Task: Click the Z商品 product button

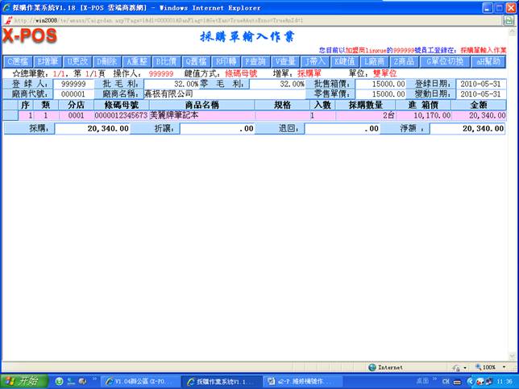Action: pyautogui.click(x=404, y=61)
